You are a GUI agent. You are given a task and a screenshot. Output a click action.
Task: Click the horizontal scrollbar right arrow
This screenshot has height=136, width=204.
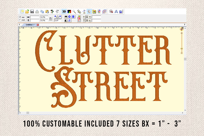pos(183,113)
